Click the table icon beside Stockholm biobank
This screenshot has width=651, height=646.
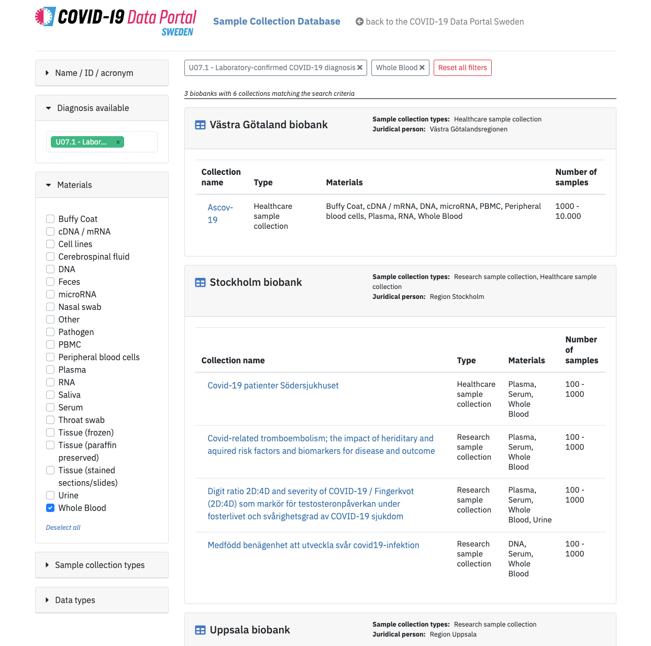coord(200,282)
